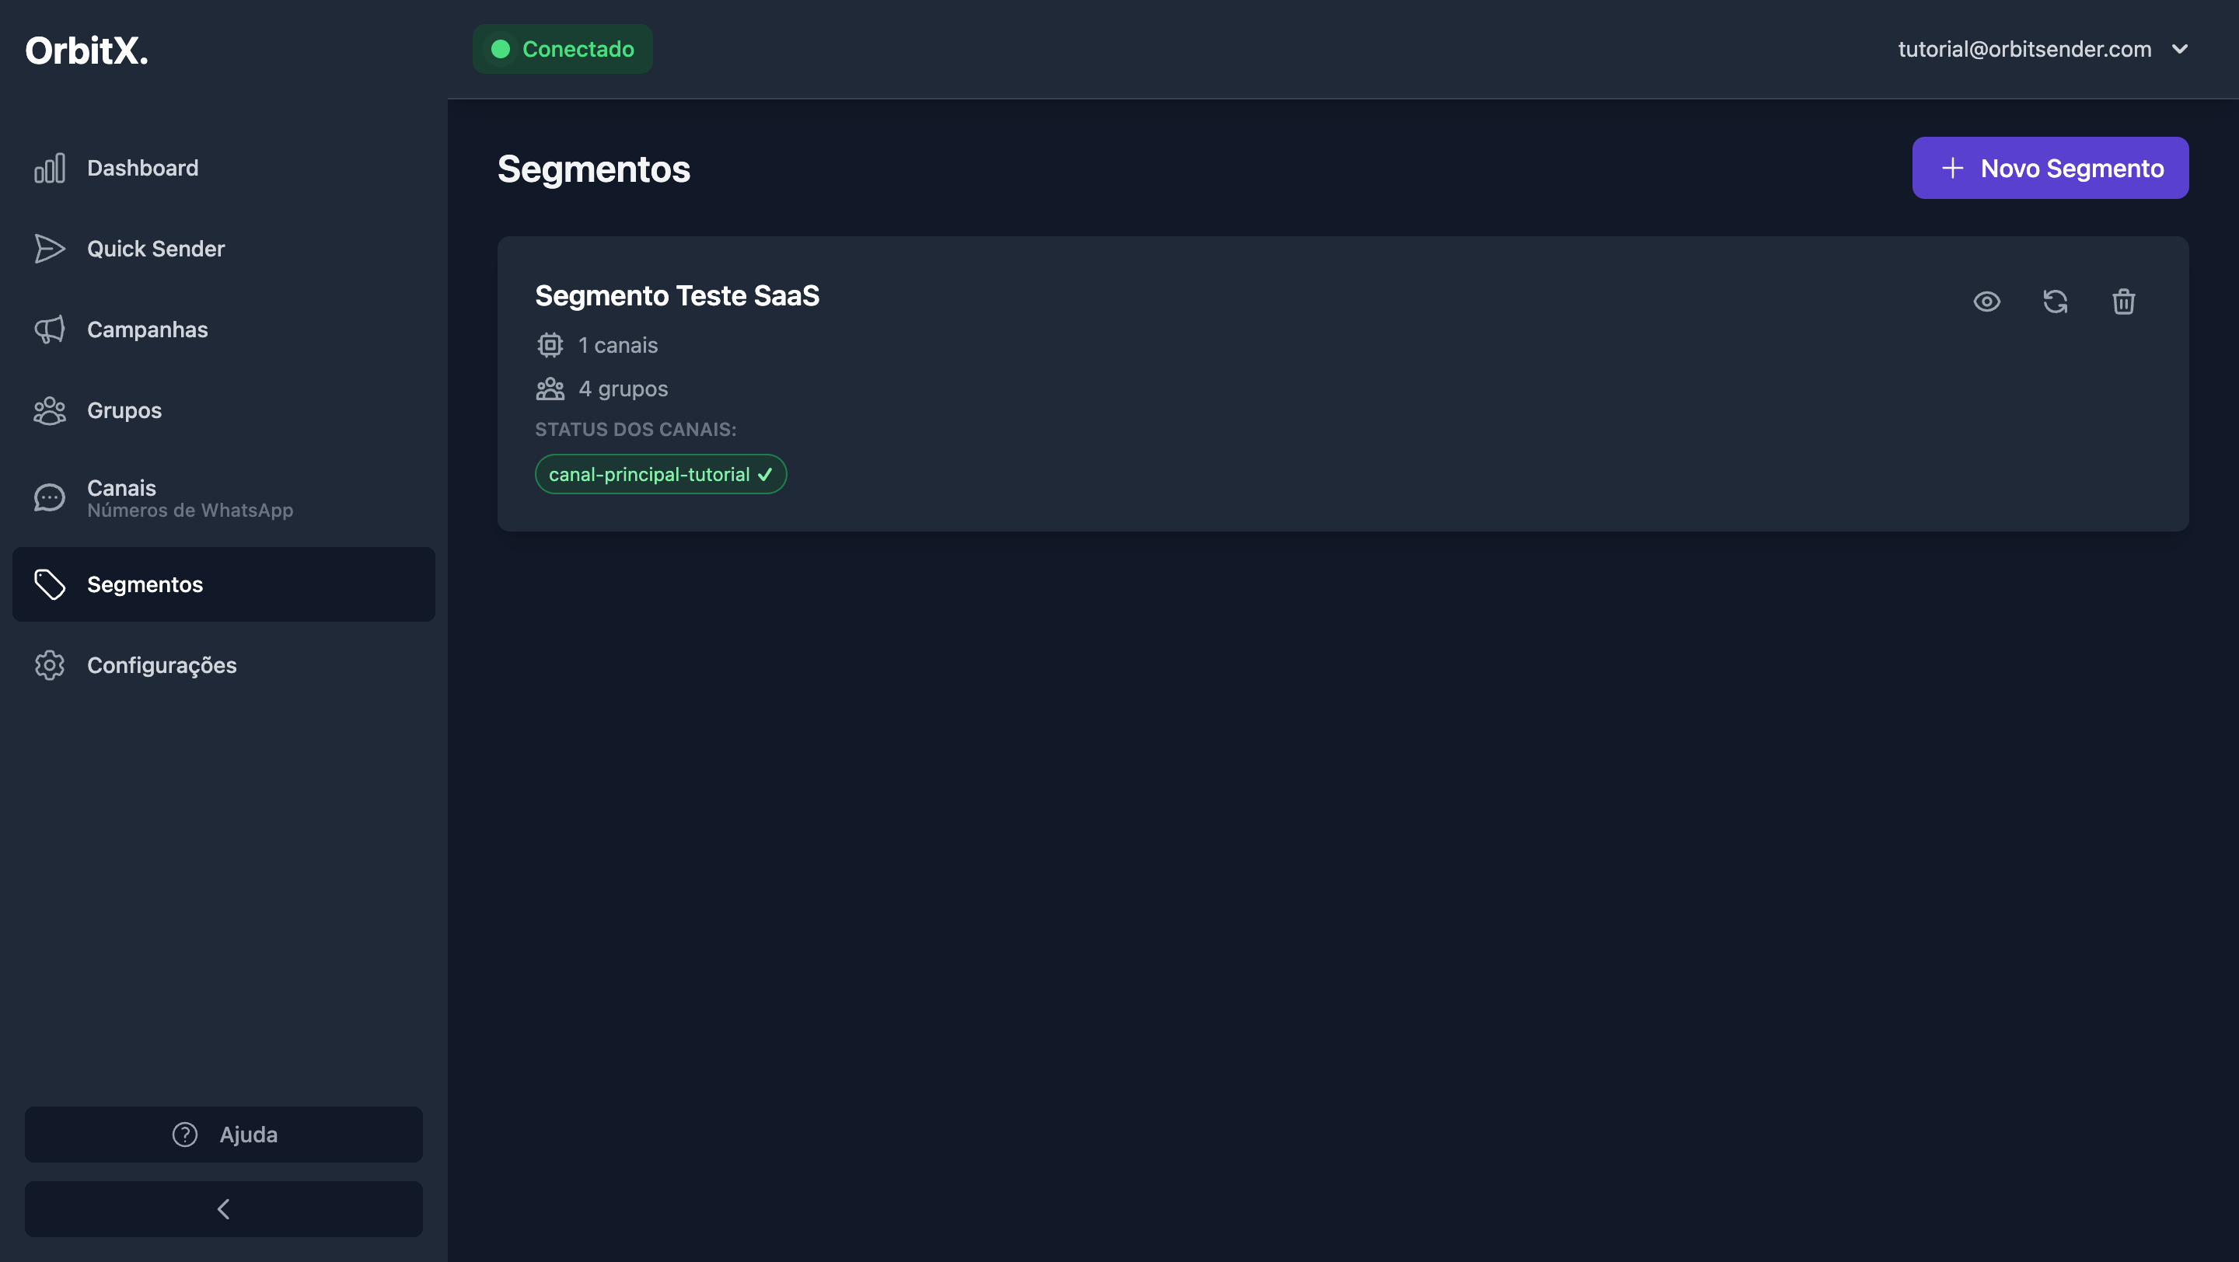
Task: Open the Campanhas megaphone icon
Action: (50, 329)
